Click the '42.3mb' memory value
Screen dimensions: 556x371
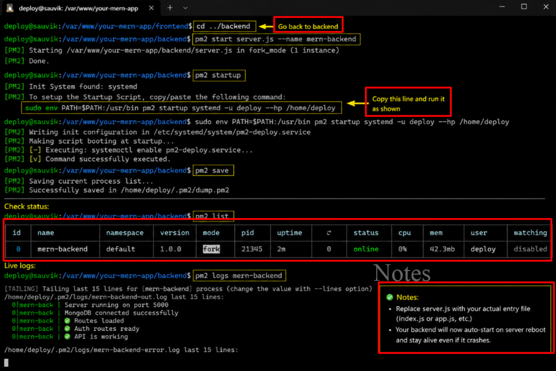click(442, 249)
